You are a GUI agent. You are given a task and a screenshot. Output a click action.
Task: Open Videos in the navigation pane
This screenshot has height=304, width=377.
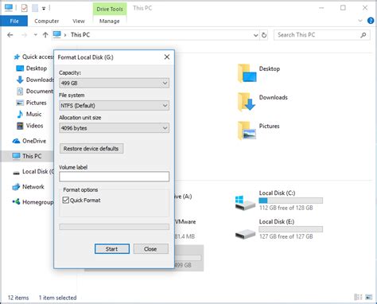click(x=29, y=126)
